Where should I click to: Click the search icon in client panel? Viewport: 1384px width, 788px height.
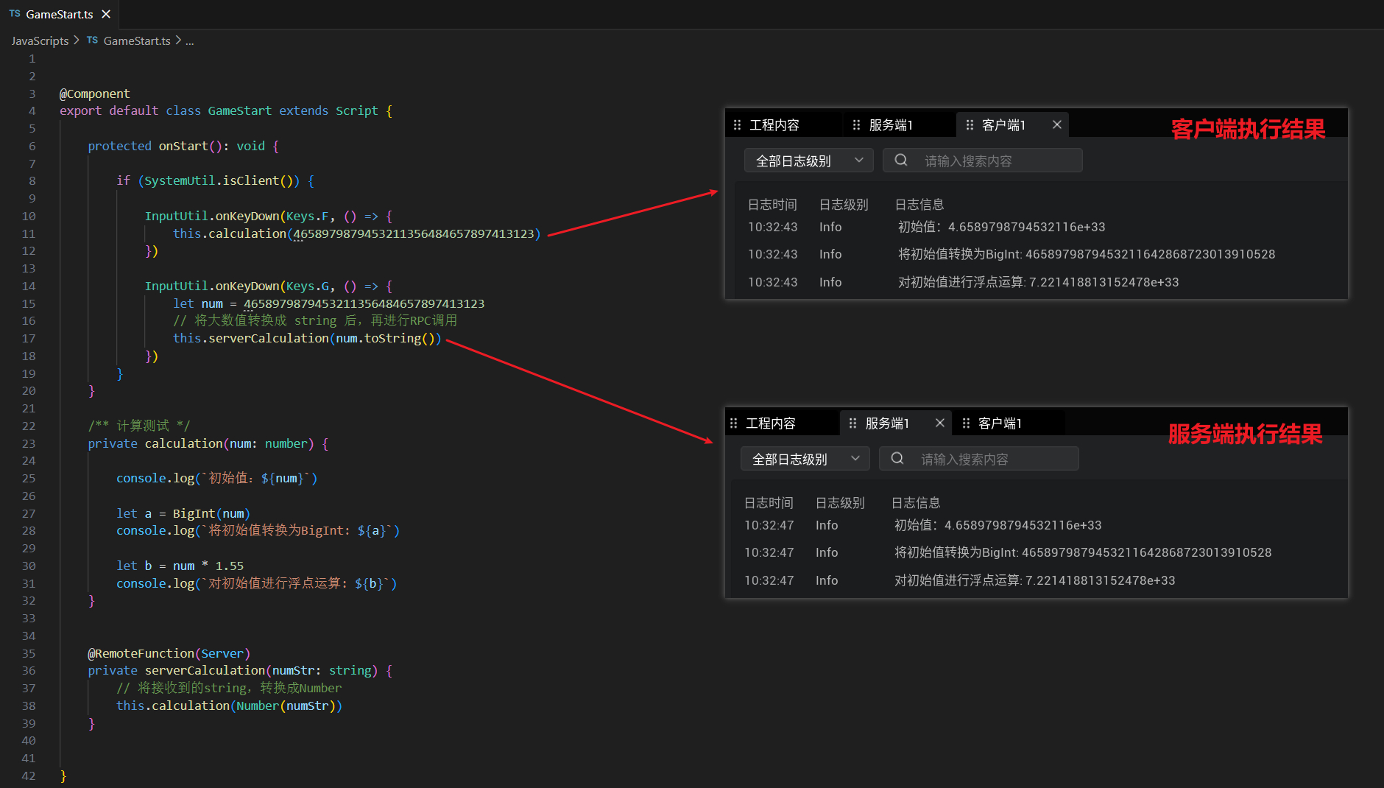(901, 160)
